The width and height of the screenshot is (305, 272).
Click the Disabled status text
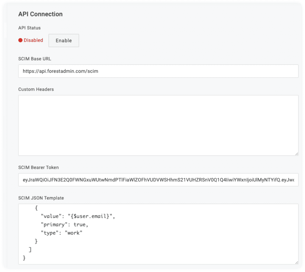pyautogui.click(x=33, y=40)
